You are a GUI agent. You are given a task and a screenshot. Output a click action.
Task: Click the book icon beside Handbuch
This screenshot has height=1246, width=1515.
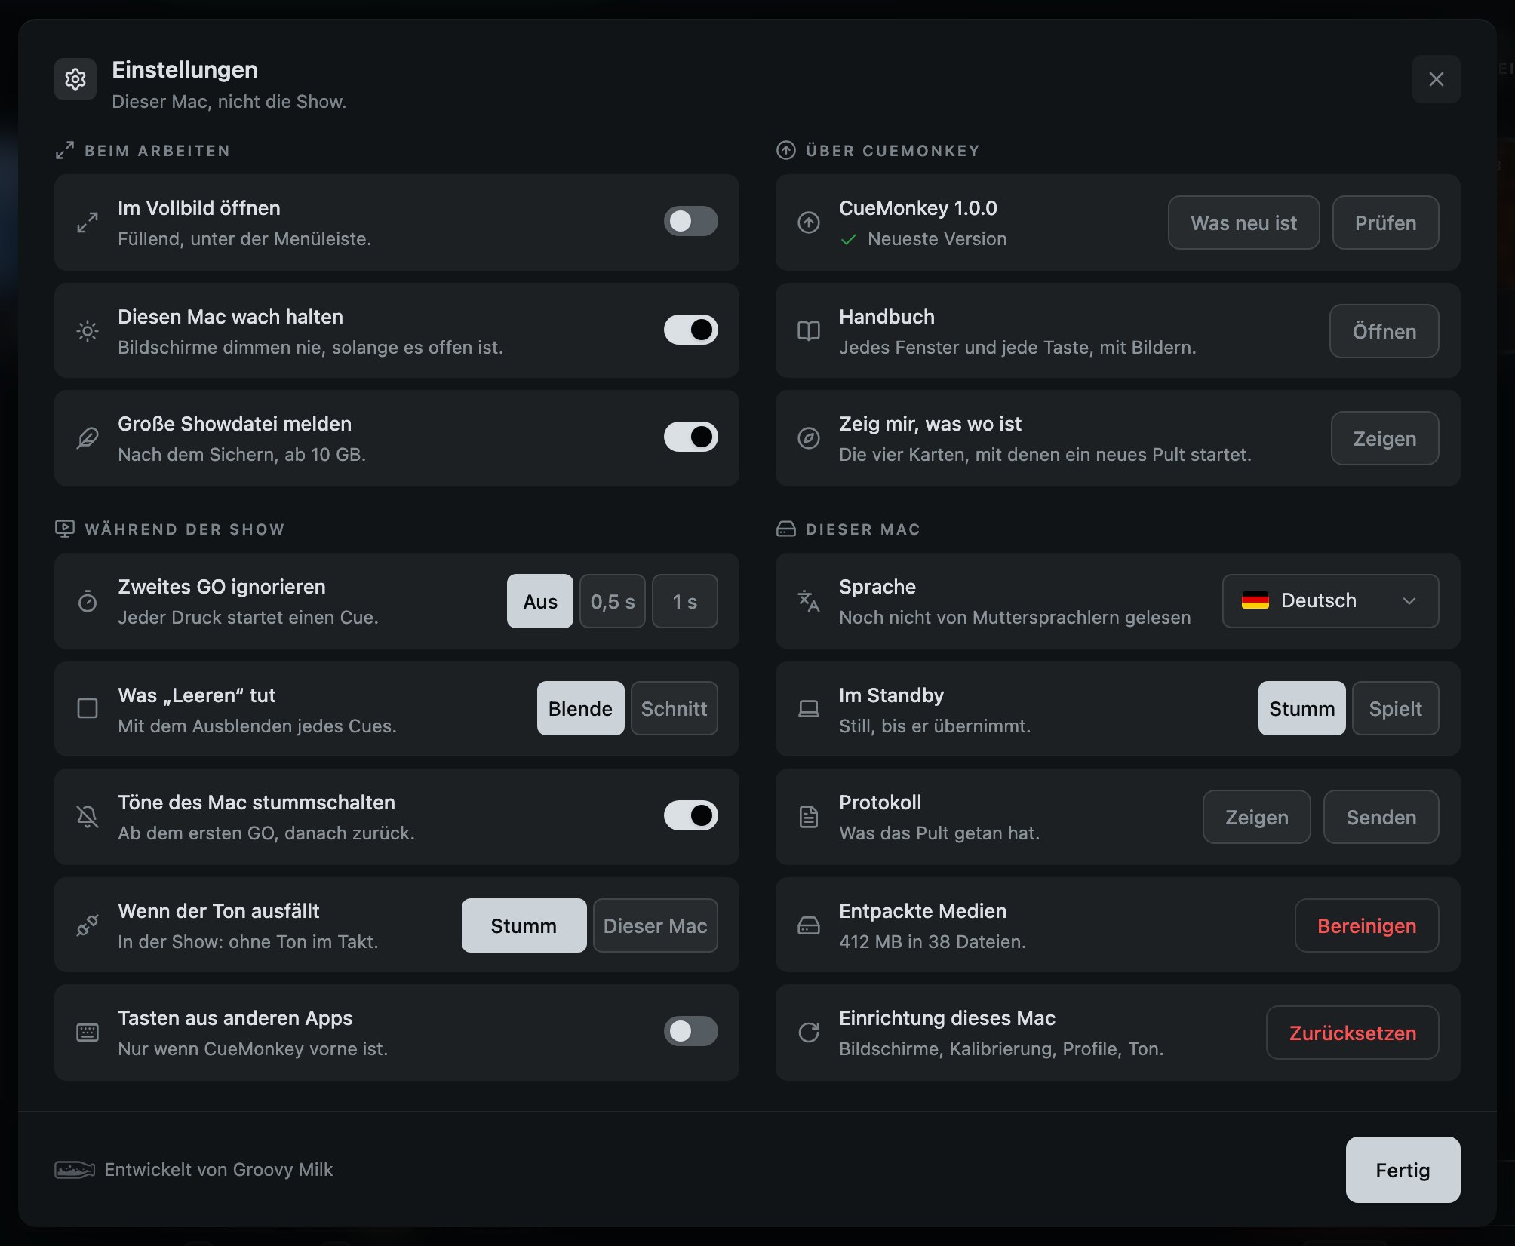pyautogui.click(x=809, y=331)
